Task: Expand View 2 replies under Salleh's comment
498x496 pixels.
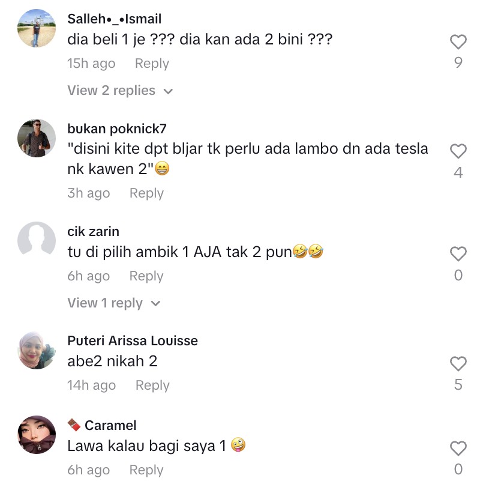Action: coord(120,91)
